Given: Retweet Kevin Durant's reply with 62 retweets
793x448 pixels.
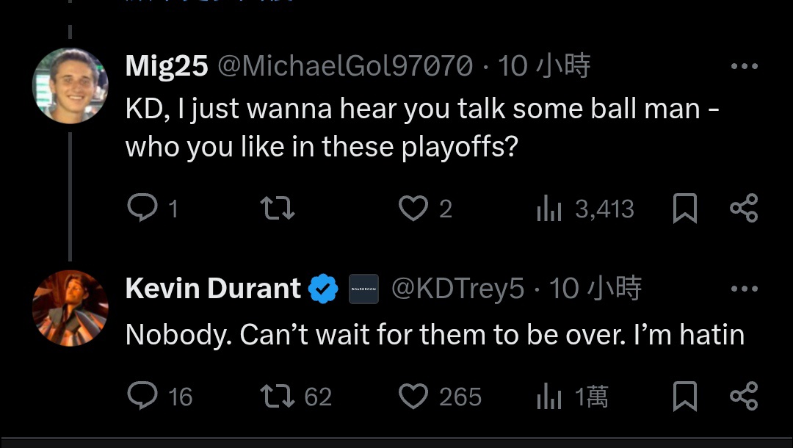Looking at the screenshot, I should tap(277, 396).
